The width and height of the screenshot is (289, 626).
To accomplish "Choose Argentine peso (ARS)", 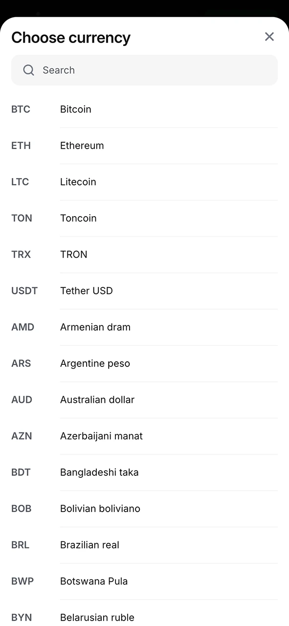I will click(144, 363).
